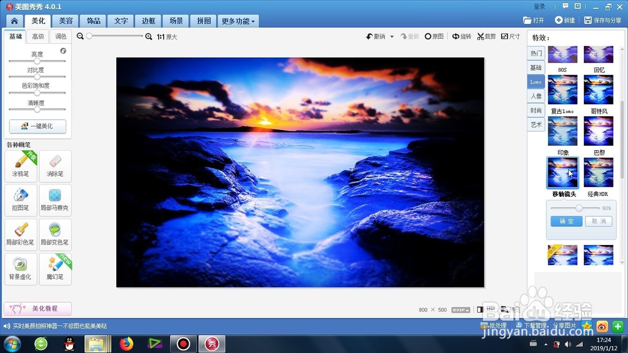Select the 局部变色笔 tool
This screenshot has height=353, width=628.
(x=55, y=234)
